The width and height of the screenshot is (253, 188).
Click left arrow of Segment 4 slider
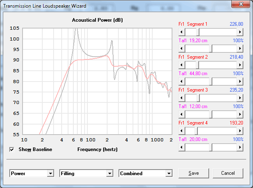(x=182, y=131)
